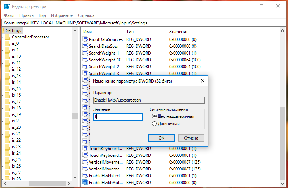Click values pane scroll up arrow

(283, 31)
